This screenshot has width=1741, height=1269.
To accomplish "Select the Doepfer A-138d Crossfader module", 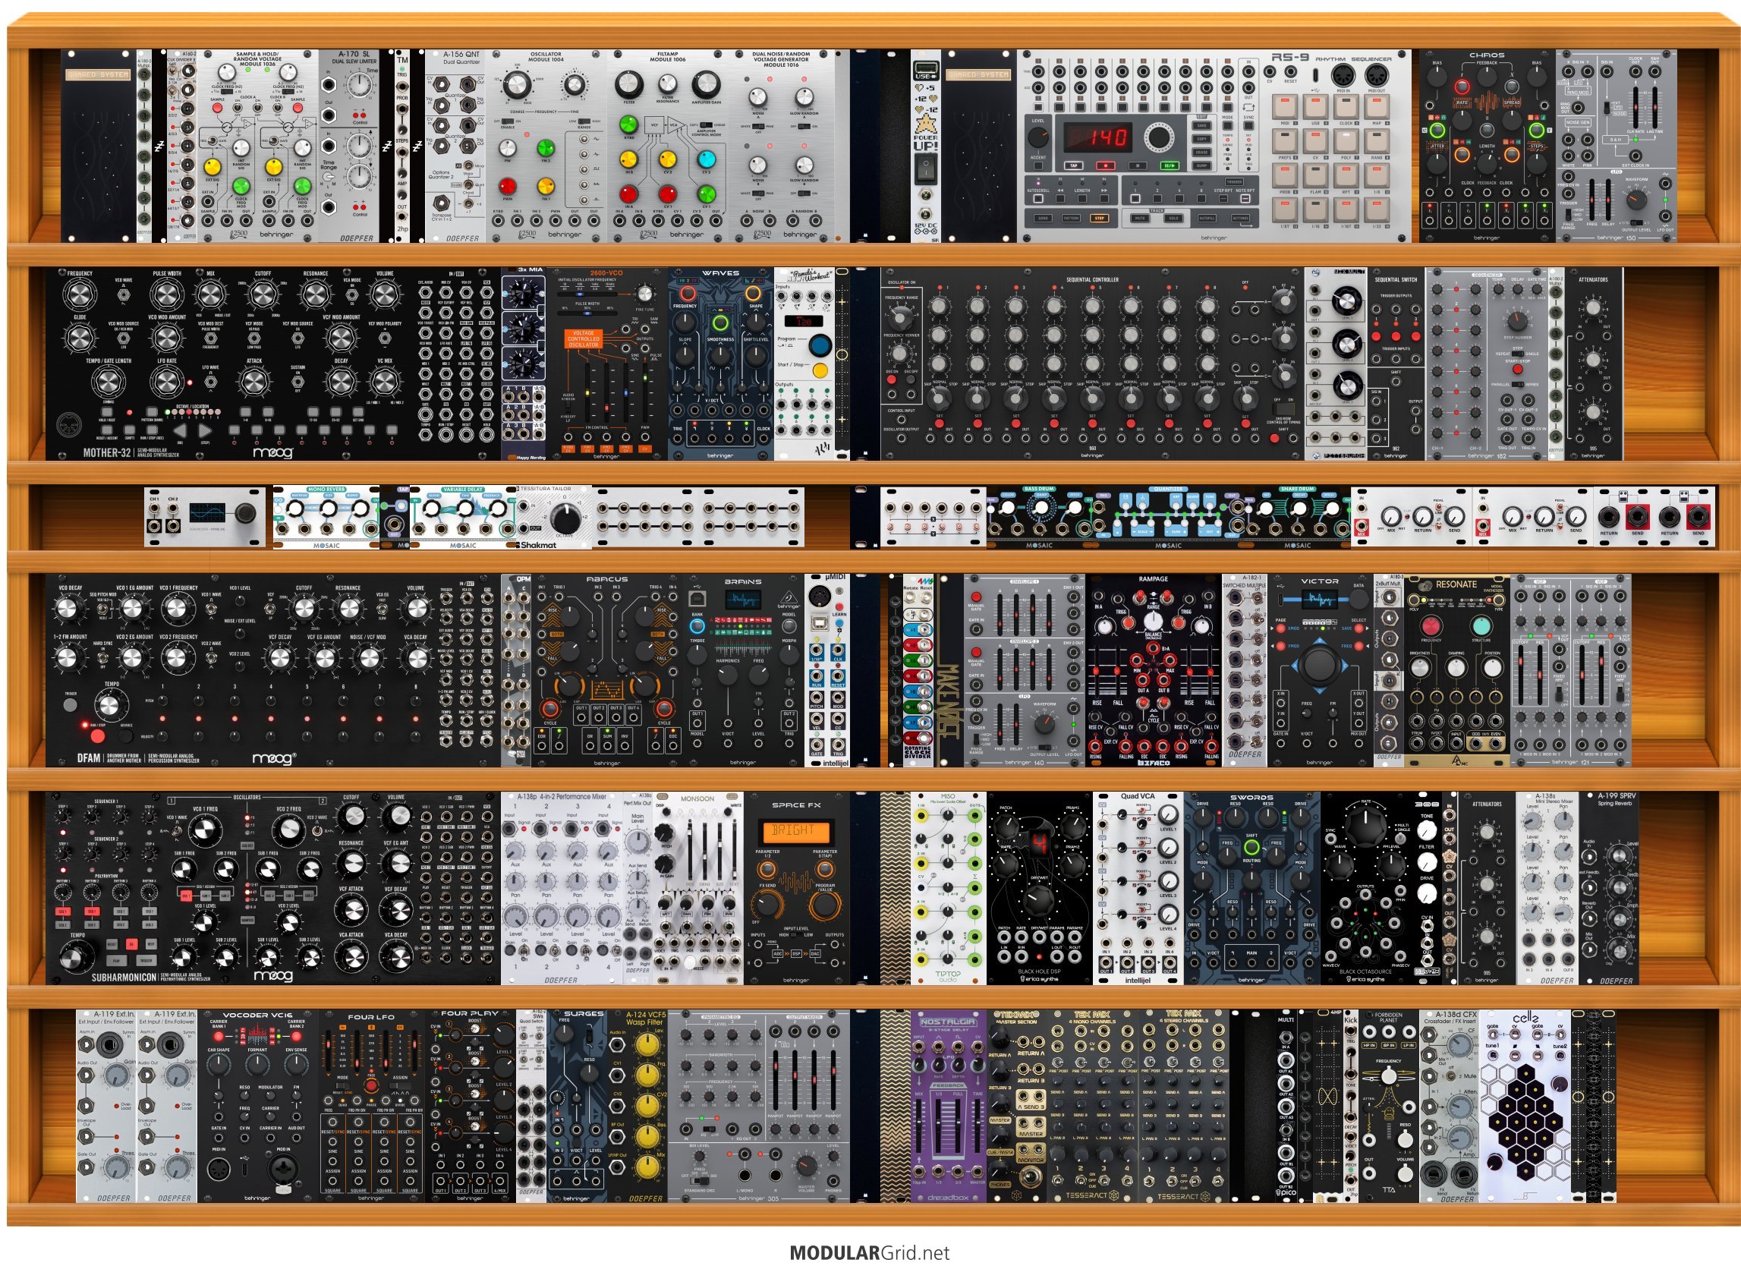I will pyautogui.click(x=1449, y=1106).
